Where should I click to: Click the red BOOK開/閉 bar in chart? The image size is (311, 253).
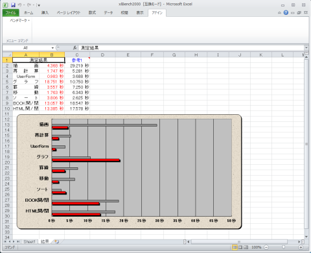tap(76, 204)
